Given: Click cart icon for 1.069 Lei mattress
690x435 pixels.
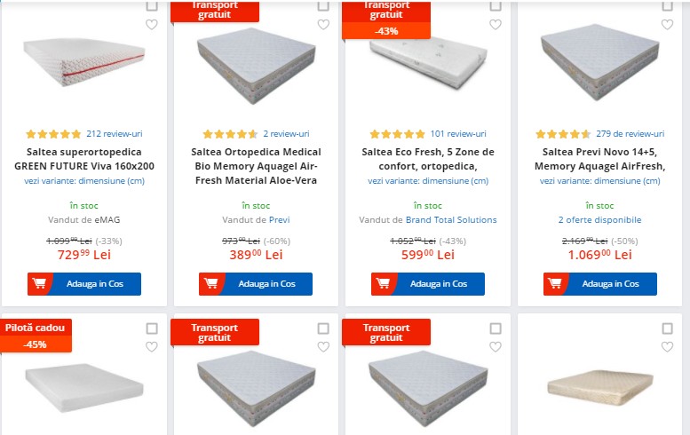Looking at the screenshot, I should (556, 284).
